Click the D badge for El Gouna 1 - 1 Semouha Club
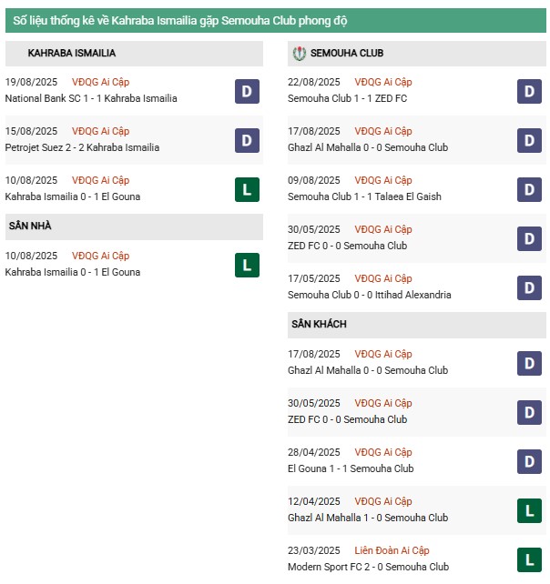Screen dimensions: 550x584 (529, 461)
